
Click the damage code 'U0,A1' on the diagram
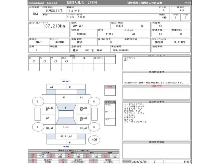click(50, 128)
